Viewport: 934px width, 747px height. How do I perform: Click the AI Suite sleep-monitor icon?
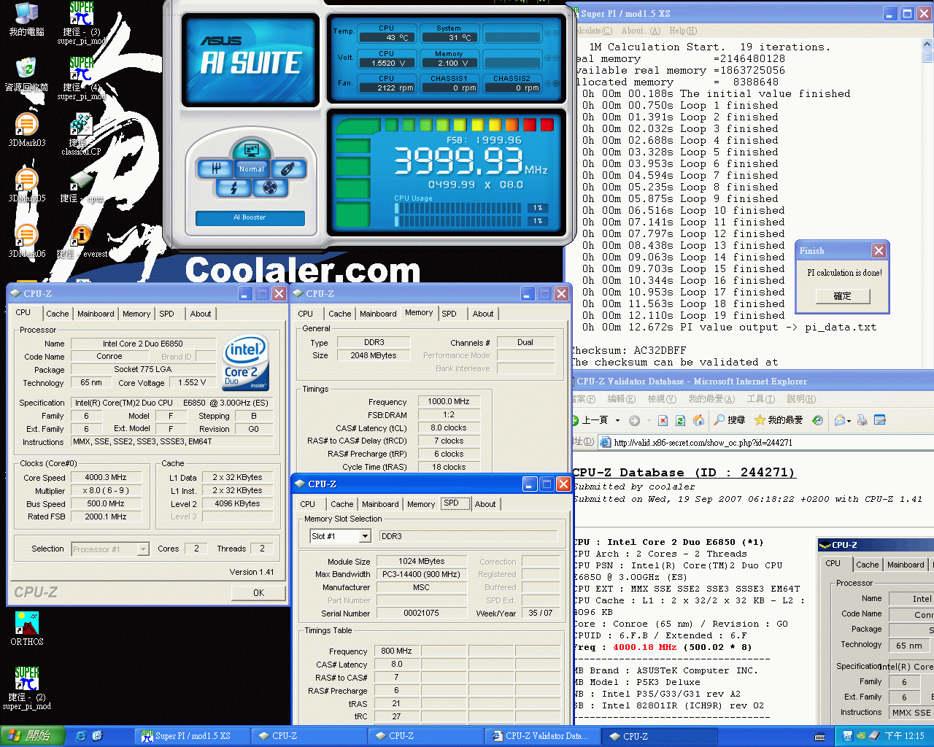(x=252, y=150)
